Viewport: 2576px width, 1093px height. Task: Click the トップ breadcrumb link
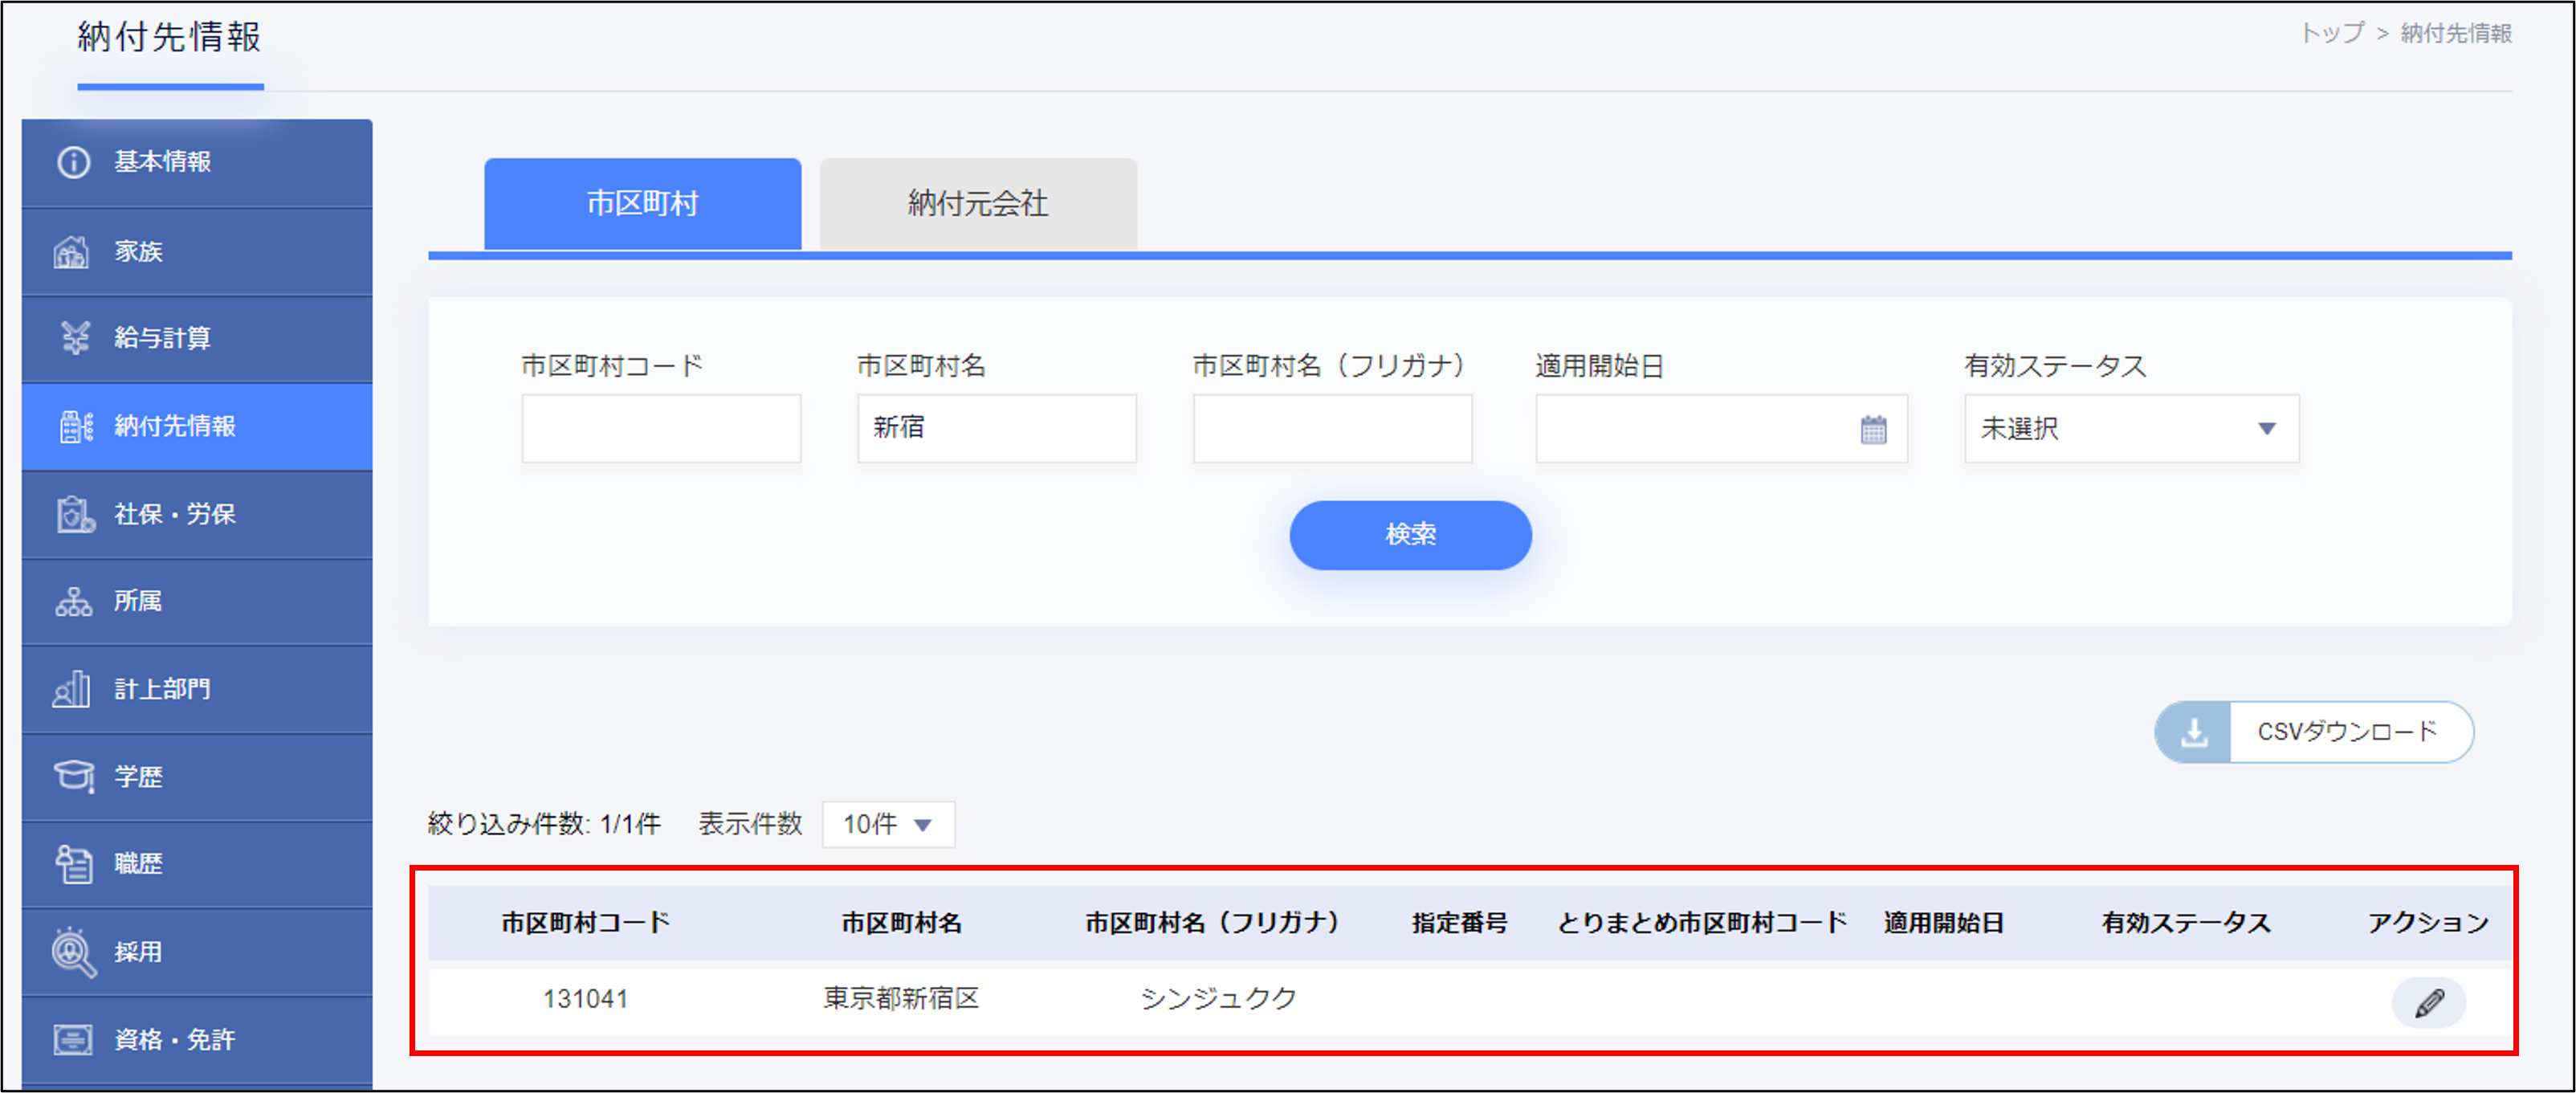coord(2331,33)
